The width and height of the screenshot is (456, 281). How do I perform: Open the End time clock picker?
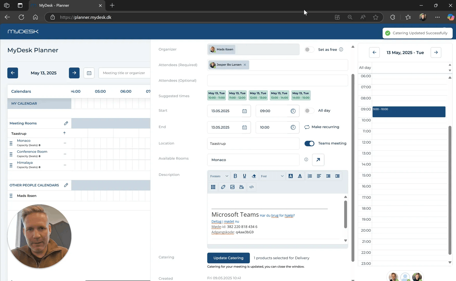293,127
